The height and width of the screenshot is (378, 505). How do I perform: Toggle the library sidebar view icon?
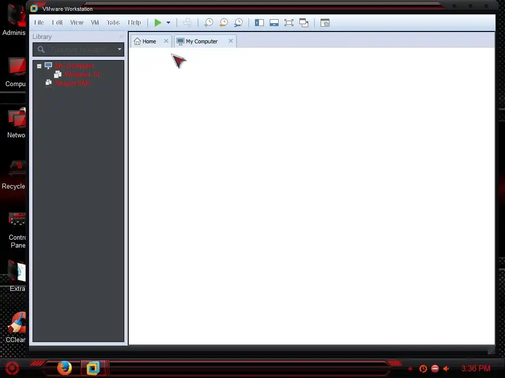(x=259, y=23)
